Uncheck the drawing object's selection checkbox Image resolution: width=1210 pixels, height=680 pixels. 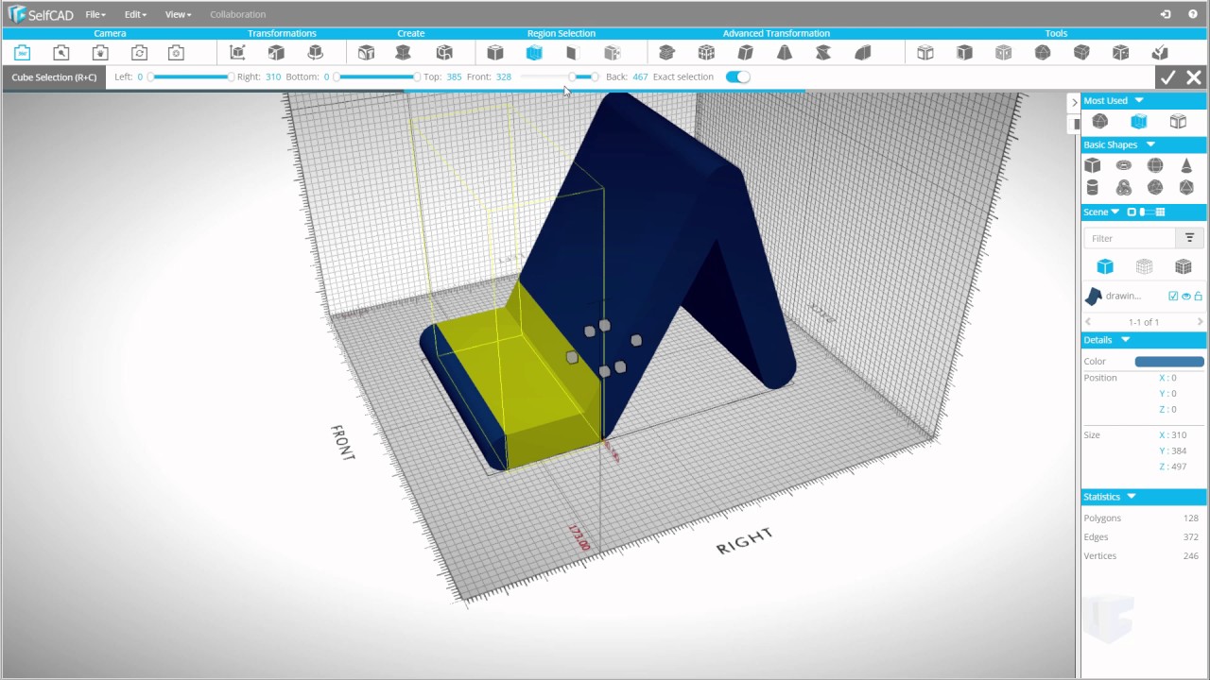click(1174, 296)
